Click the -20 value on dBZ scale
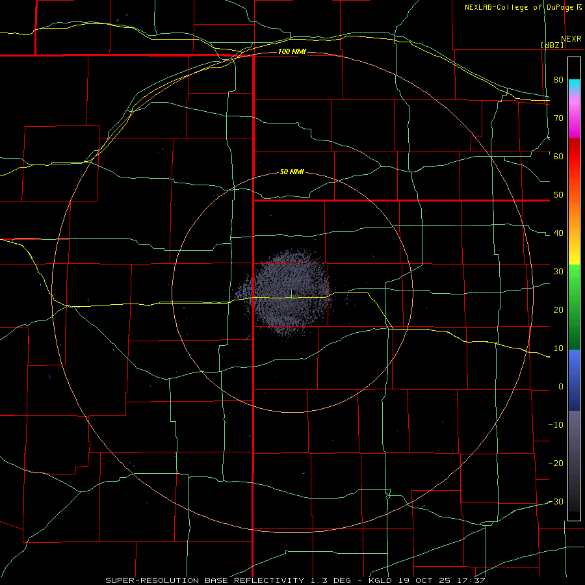Viewport: 585px width, 585px height. coord(556,463)
